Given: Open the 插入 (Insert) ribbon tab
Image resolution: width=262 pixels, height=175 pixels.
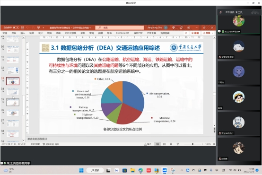Looking at the screenshot, I should (23, 33).
